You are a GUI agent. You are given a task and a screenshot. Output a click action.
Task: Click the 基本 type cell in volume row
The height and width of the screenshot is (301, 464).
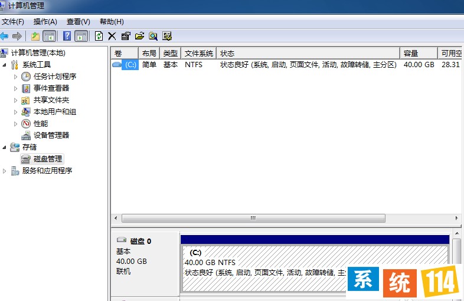pyautogui.click(x=171, y=65)
